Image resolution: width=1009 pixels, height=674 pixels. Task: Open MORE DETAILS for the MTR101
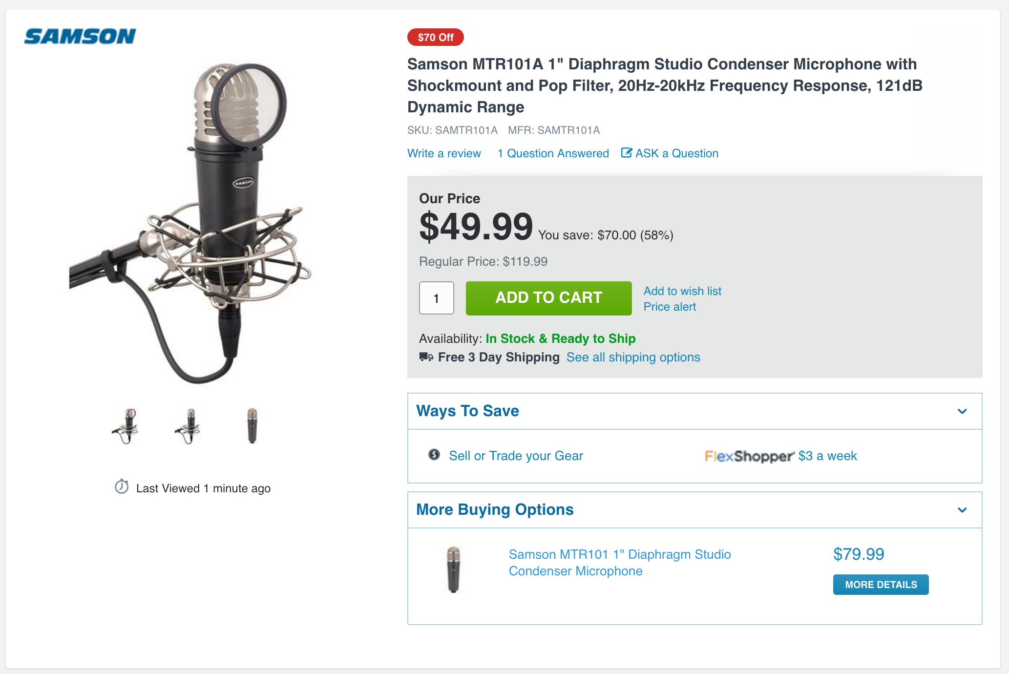click(x=881, y=584)
